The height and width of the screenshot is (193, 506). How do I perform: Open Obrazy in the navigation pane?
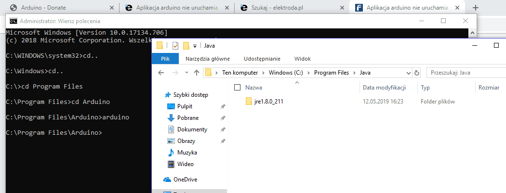(x=186, y=141)
